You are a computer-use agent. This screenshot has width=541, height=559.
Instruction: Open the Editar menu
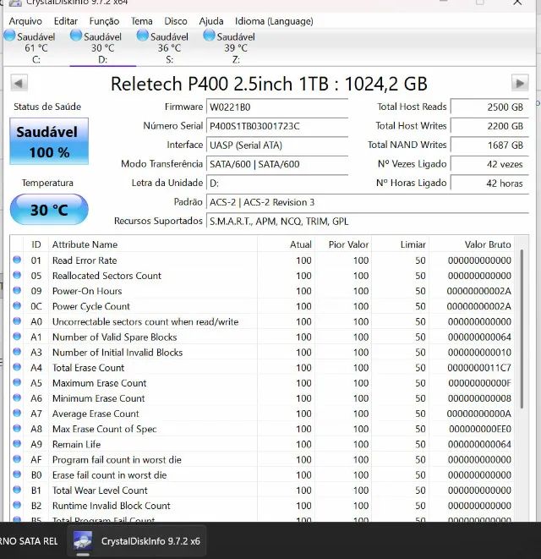66,21
